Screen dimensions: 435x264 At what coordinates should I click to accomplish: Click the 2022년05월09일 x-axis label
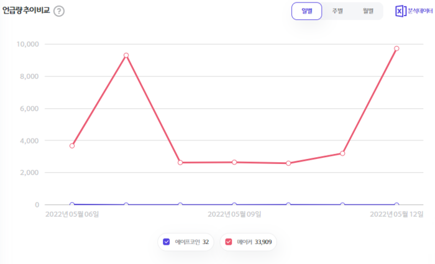coord(234,214)
